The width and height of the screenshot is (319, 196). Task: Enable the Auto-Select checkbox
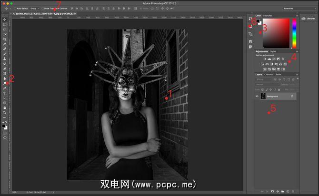[14, 9]
